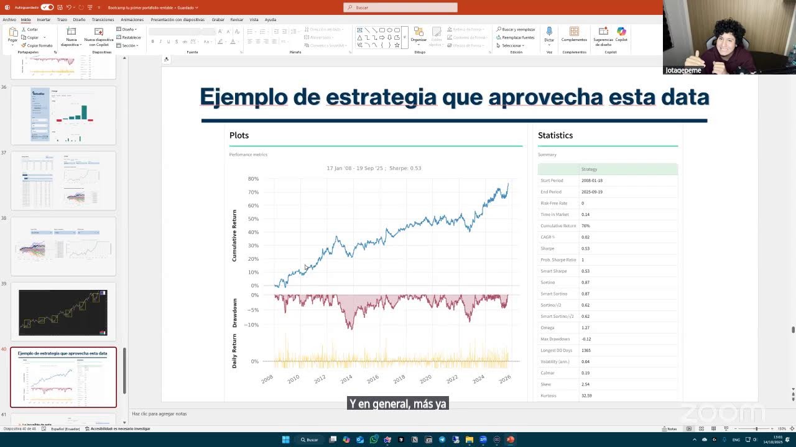The image size is (796, 447).
Task: Open the Transiciones tab
Action: tap(103, 19)
